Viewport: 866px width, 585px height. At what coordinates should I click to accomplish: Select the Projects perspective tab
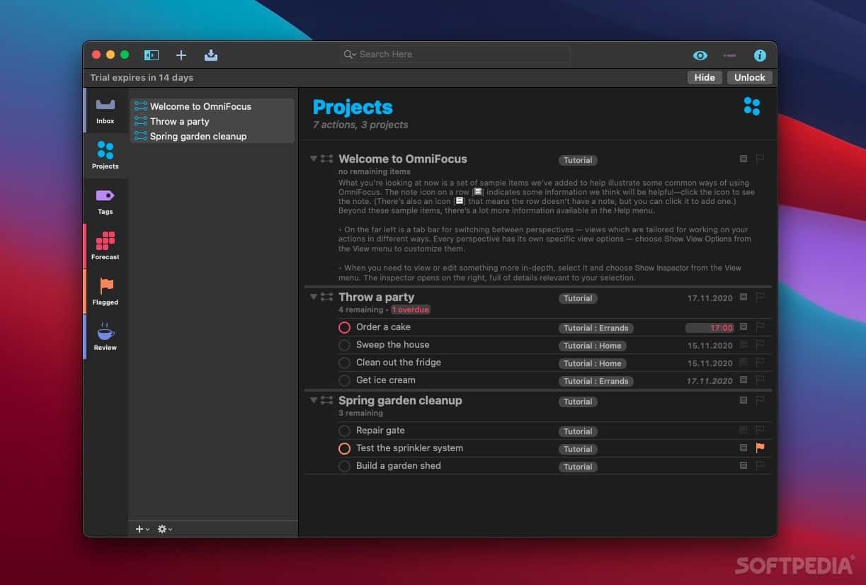106,156
